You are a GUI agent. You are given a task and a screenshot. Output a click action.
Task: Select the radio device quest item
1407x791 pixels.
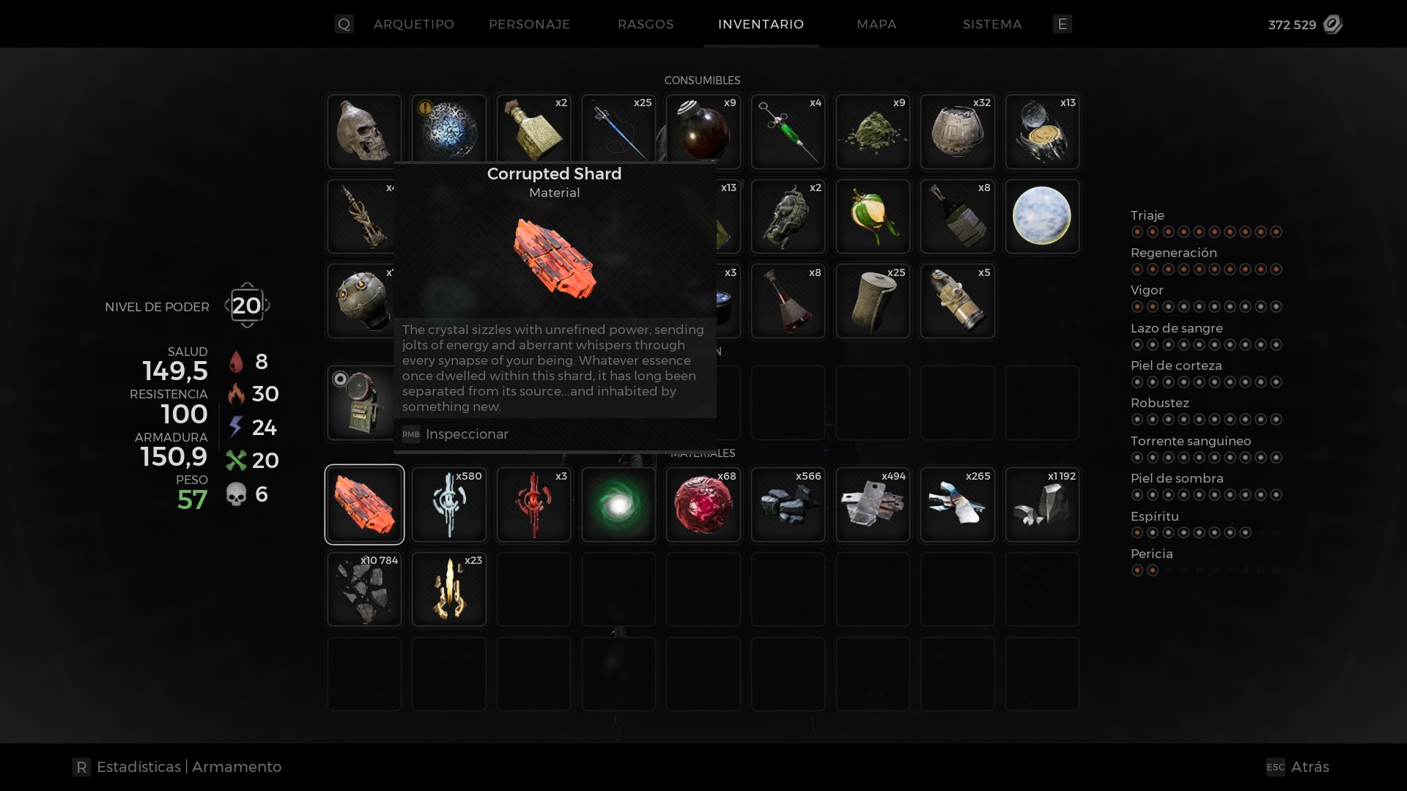(x=361, y=404)
